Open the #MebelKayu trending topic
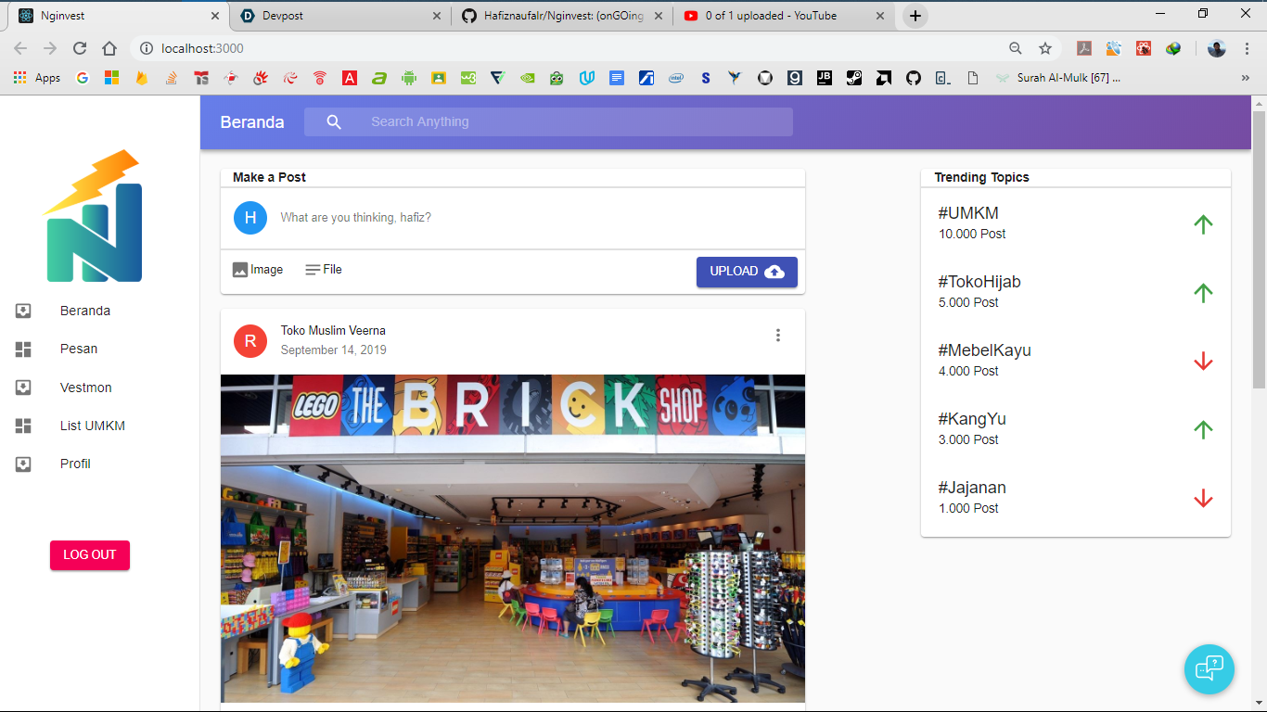The height and width of the screenshot is (712, 1267). [x=985, y=350]
